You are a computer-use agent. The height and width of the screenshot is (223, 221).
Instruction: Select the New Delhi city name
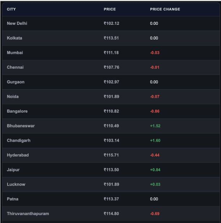tap(17, 23)
